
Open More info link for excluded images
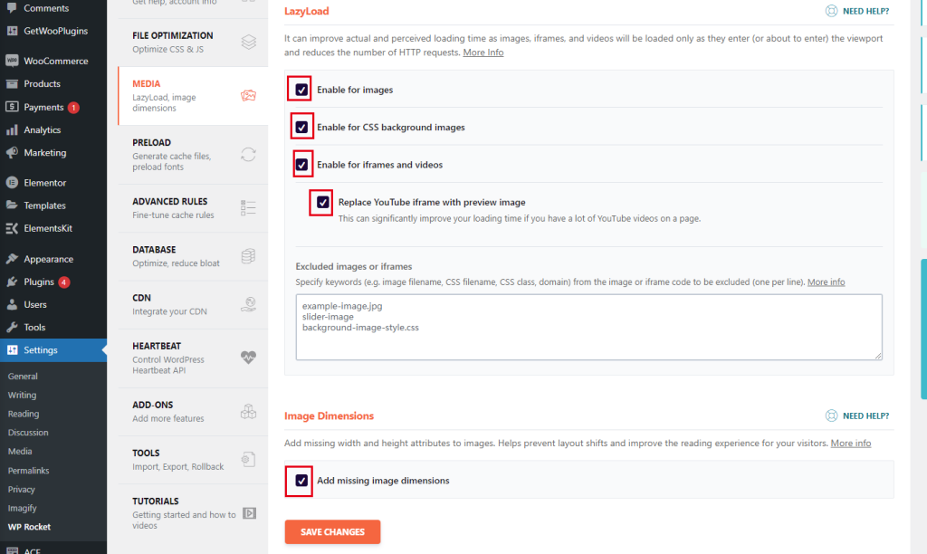826,282
